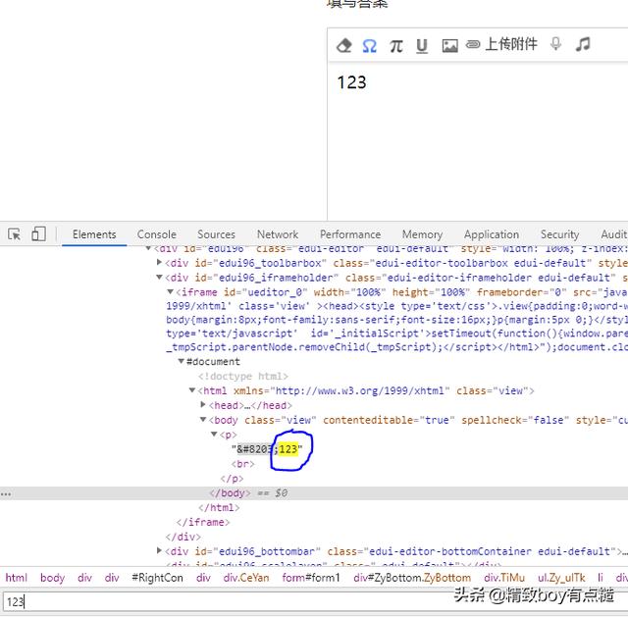Select the eraser clear-format icon
This screenshot has height=617, width=628.
point(344,45)
